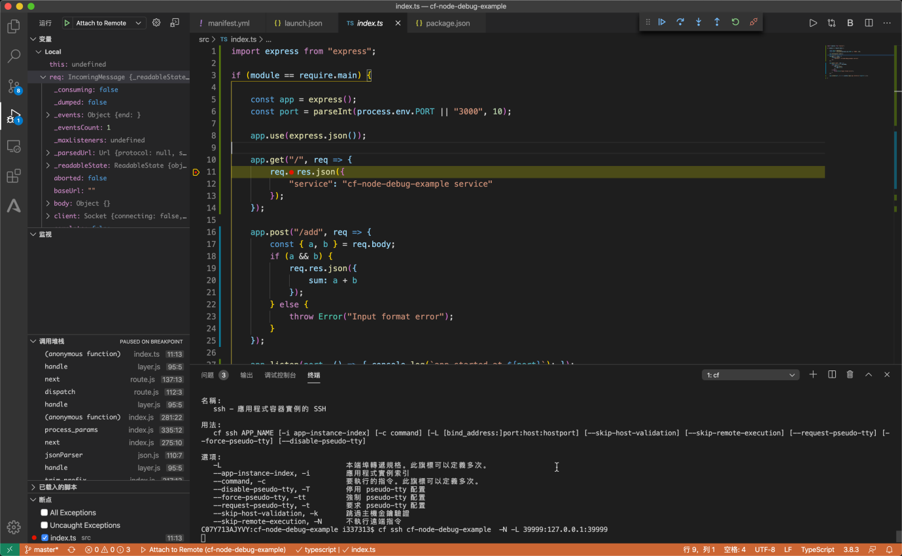Open launch.json via debug gear icon
This screenshot has height=556, width=902.
(x=156, y=23)
